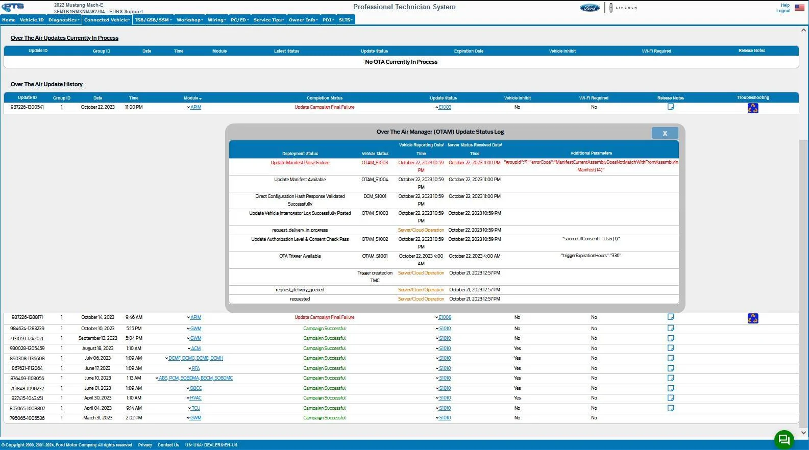Image resolution: width=809 pixels, height=450 pixels.
Task: Open release notes icon for the OBCC update
Action: [x=671, y=388]
